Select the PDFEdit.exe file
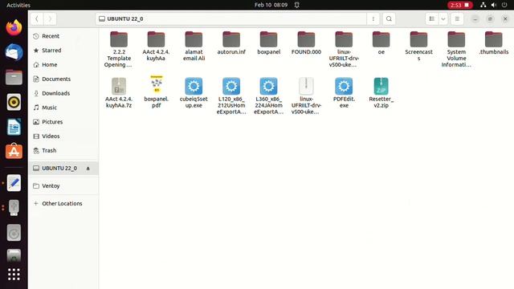The image size is (514, 289). [x=344, y=93]
